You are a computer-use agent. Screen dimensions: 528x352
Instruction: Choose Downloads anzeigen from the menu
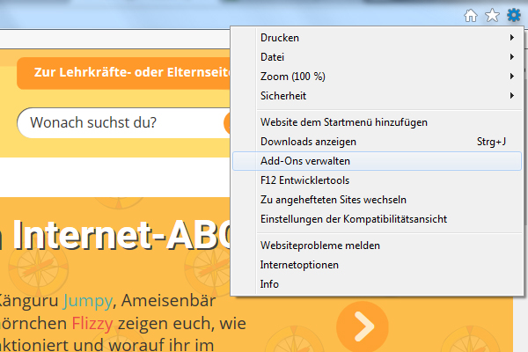(x=308, y=142)
